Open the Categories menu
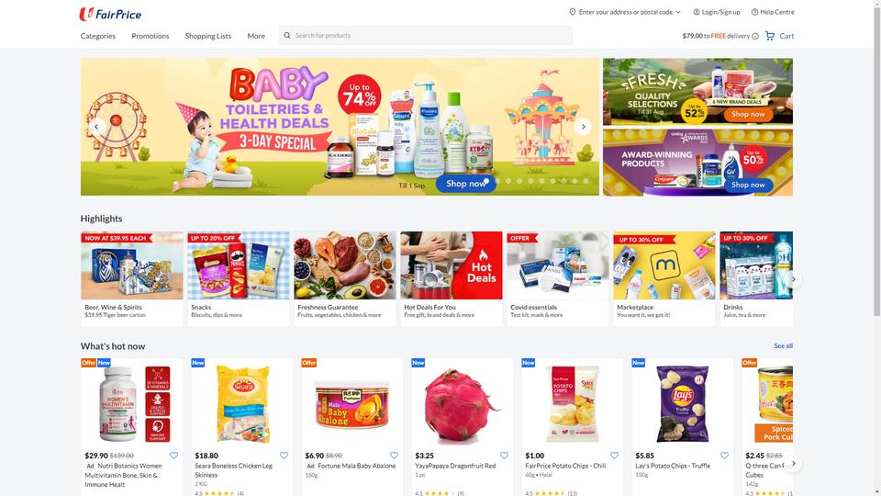Image resolution: width=881 pixels, height=496 pixels. click(x=98, y=36)
